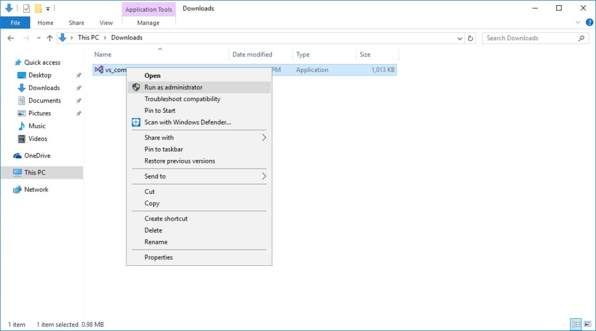The width and height of the screenshot is (596, 331).
Task: Choose Rename in the context menu
Action: (199, 242)
